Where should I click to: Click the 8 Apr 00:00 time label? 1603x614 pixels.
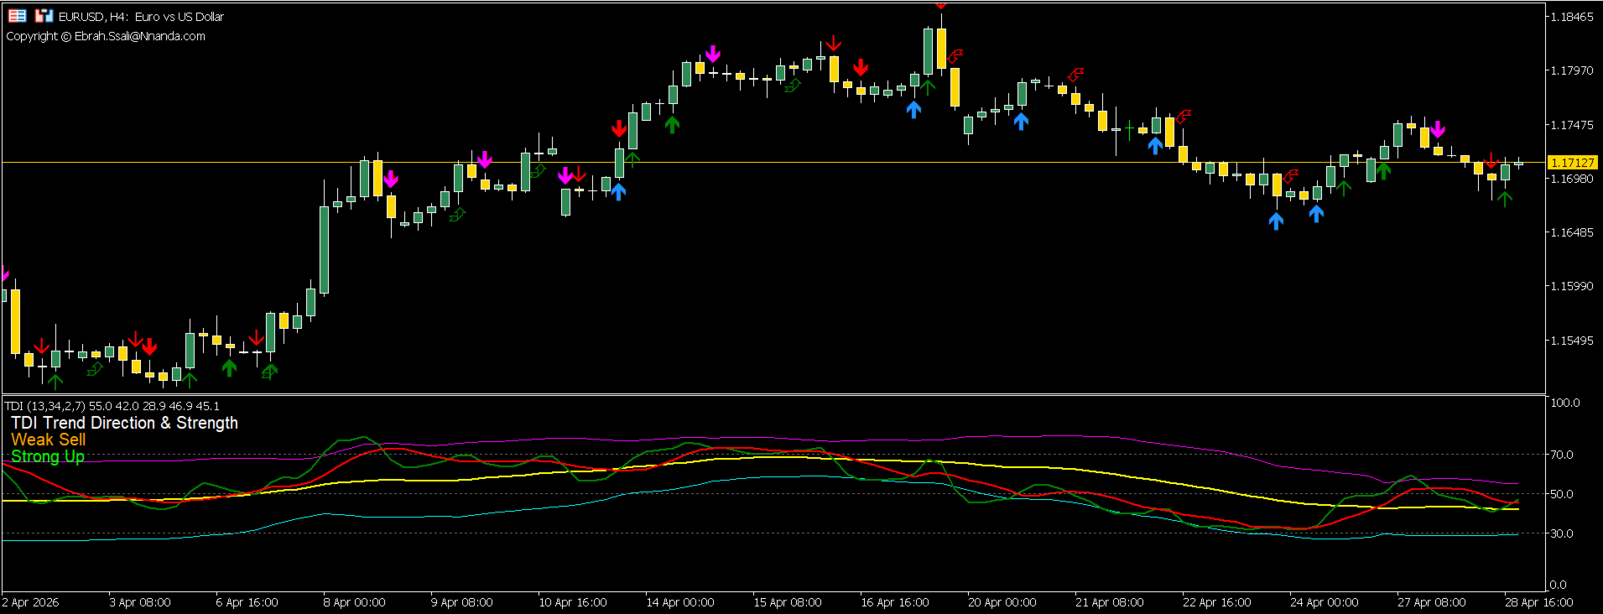click(x=354, y=602)
